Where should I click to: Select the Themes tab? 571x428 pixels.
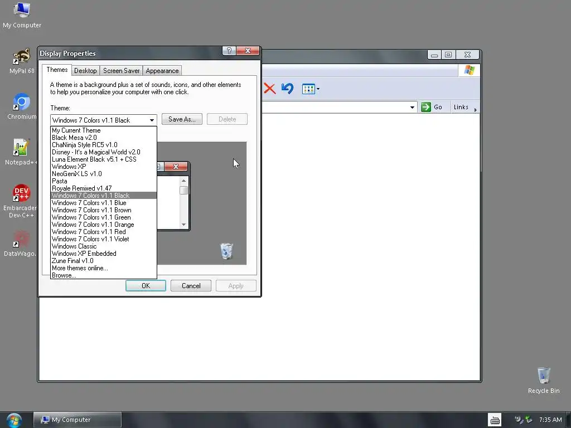tap(57, 70)
